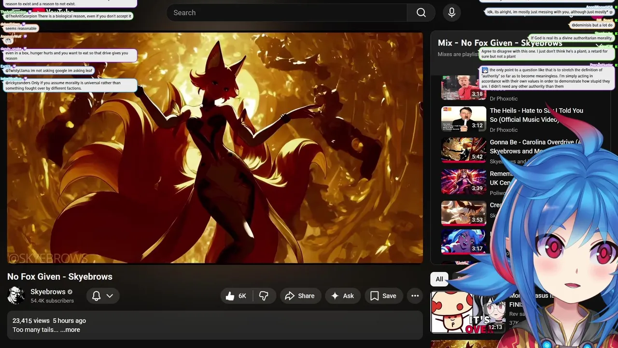Viewport: 618px width, 348px height.
Task: Open the three-dot more actions menu
Action: [415, 296]
